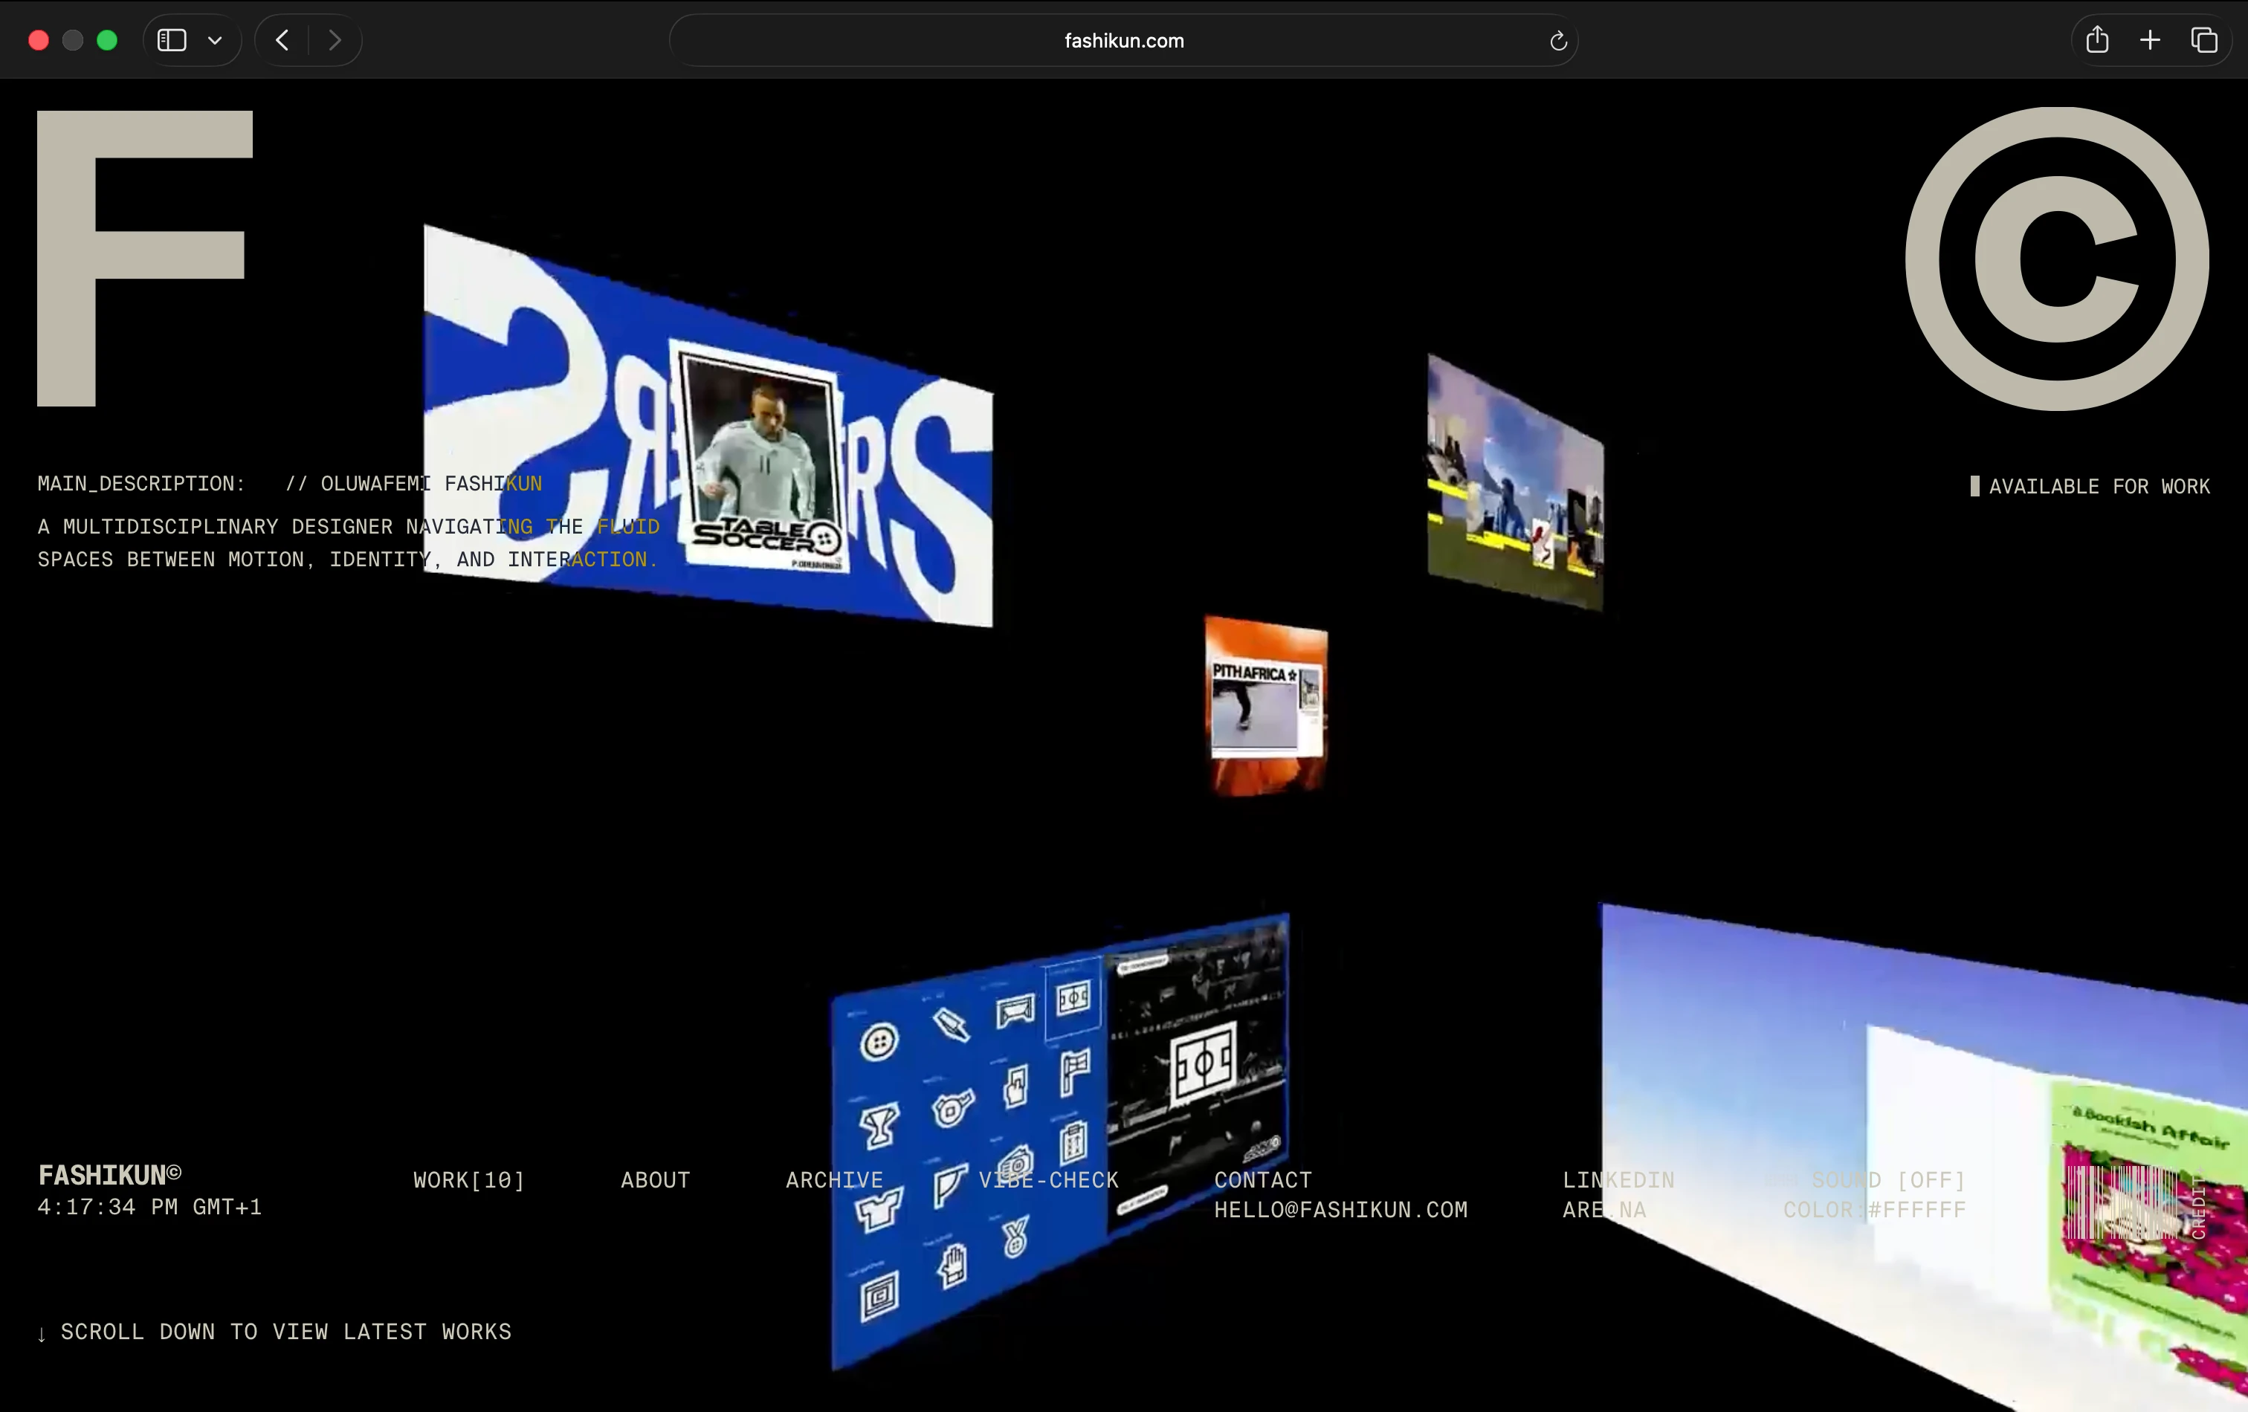
Task: Visit the LINKEDIN profile link
Action: pos(1618,1179)
